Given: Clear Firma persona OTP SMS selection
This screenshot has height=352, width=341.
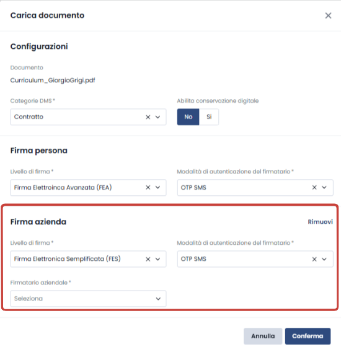Looking at the screenshot, I should pyautogui.click(x=314, y=187).
